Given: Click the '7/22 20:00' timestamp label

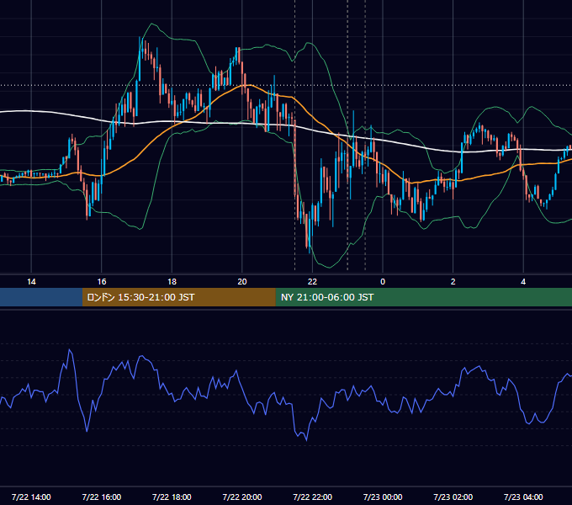Looking at the screenshot, I should click(242, 497).
